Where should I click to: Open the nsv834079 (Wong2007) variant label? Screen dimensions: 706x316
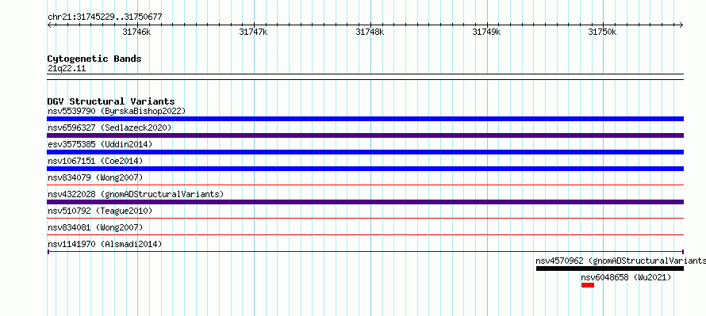tap(95, 177)
